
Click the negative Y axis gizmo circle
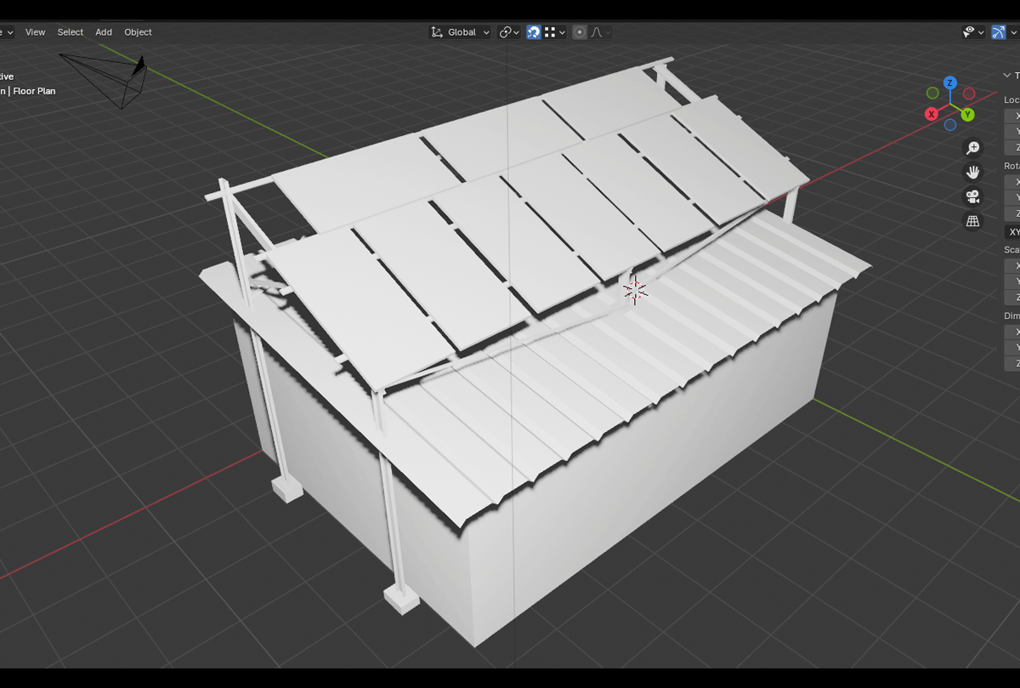tap(932, 93)
